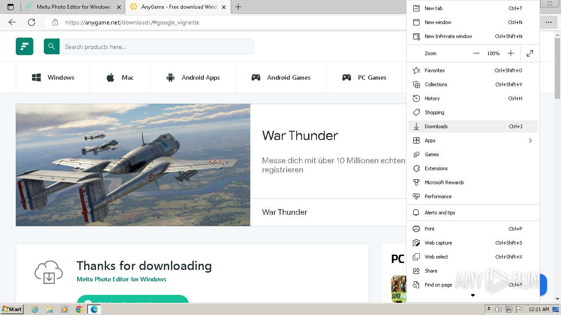Enter full screen via zoom arrow icon
The image size is (561, 315).
[x=530, y=53]
